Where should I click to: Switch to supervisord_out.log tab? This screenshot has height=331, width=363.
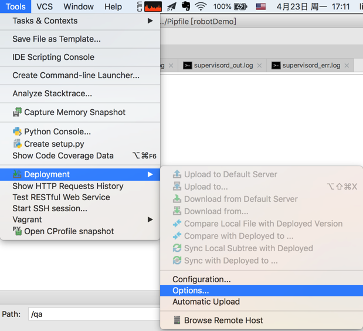coord(223,65)
